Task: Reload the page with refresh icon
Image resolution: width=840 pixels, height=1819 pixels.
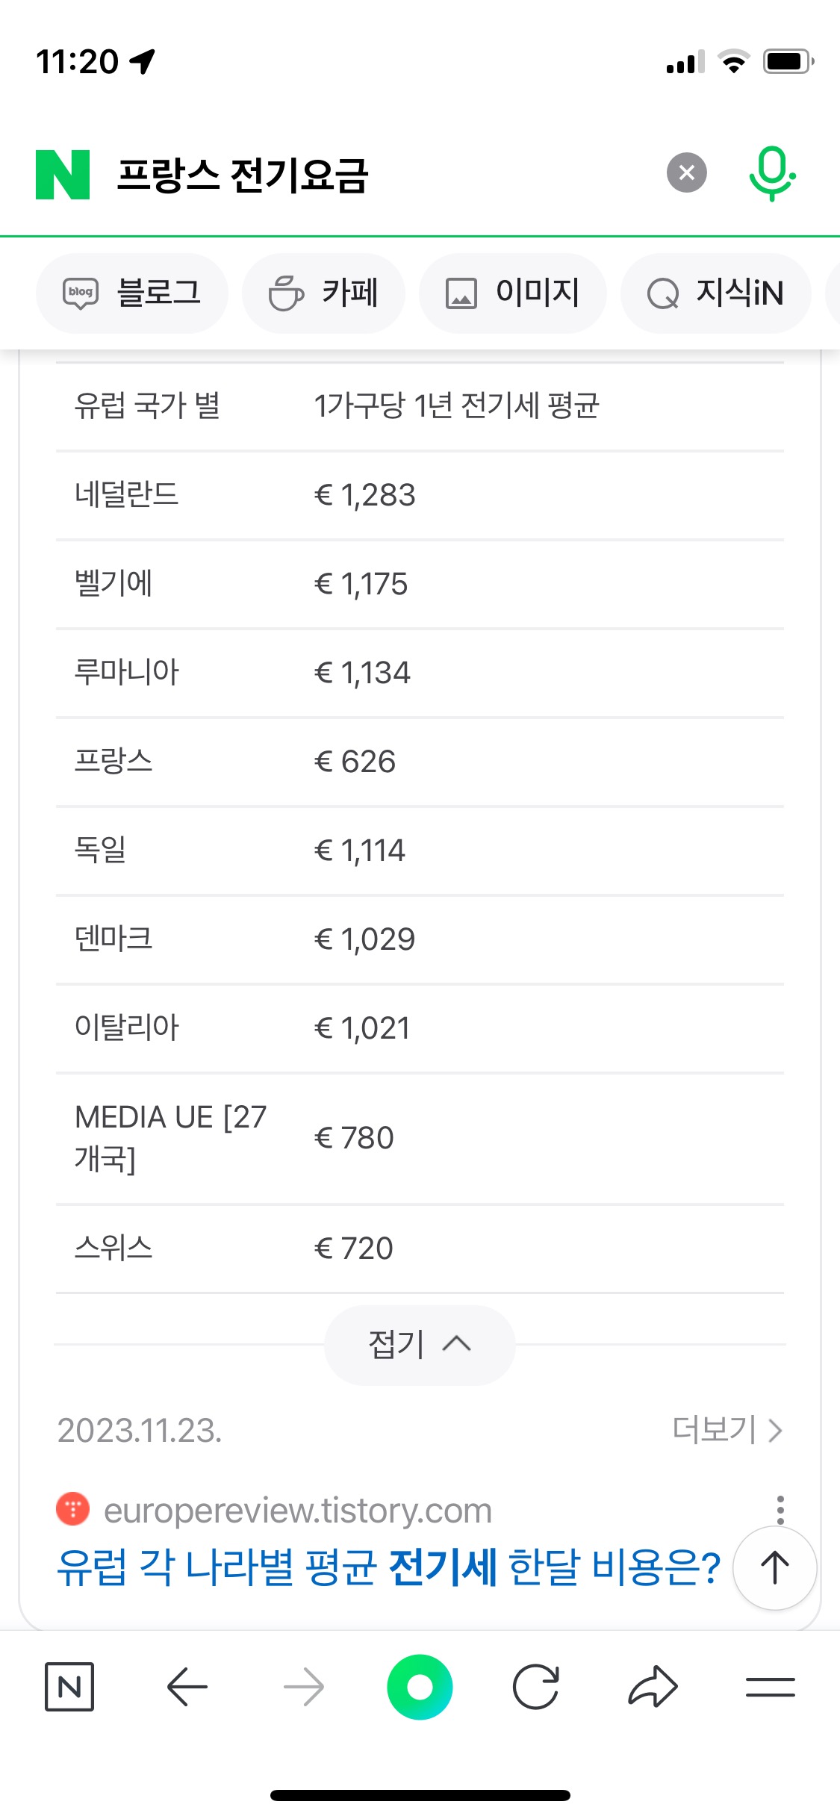Action: 536,1686
